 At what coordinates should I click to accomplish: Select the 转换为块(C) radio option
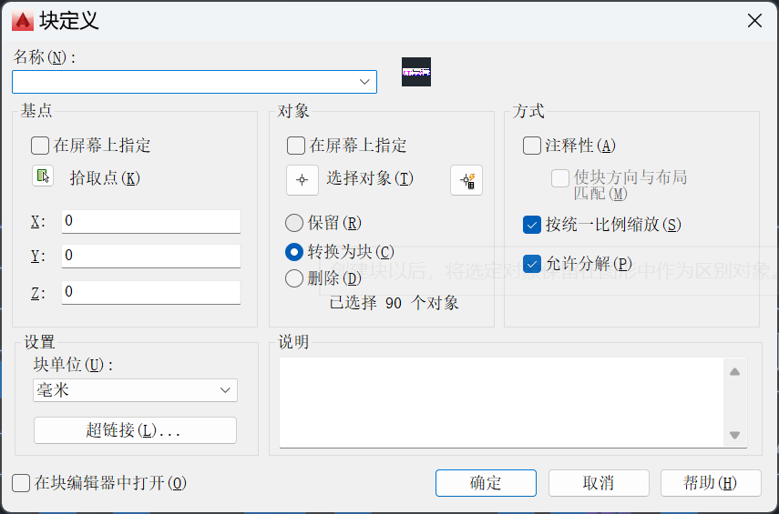click(x=294, y=252)
